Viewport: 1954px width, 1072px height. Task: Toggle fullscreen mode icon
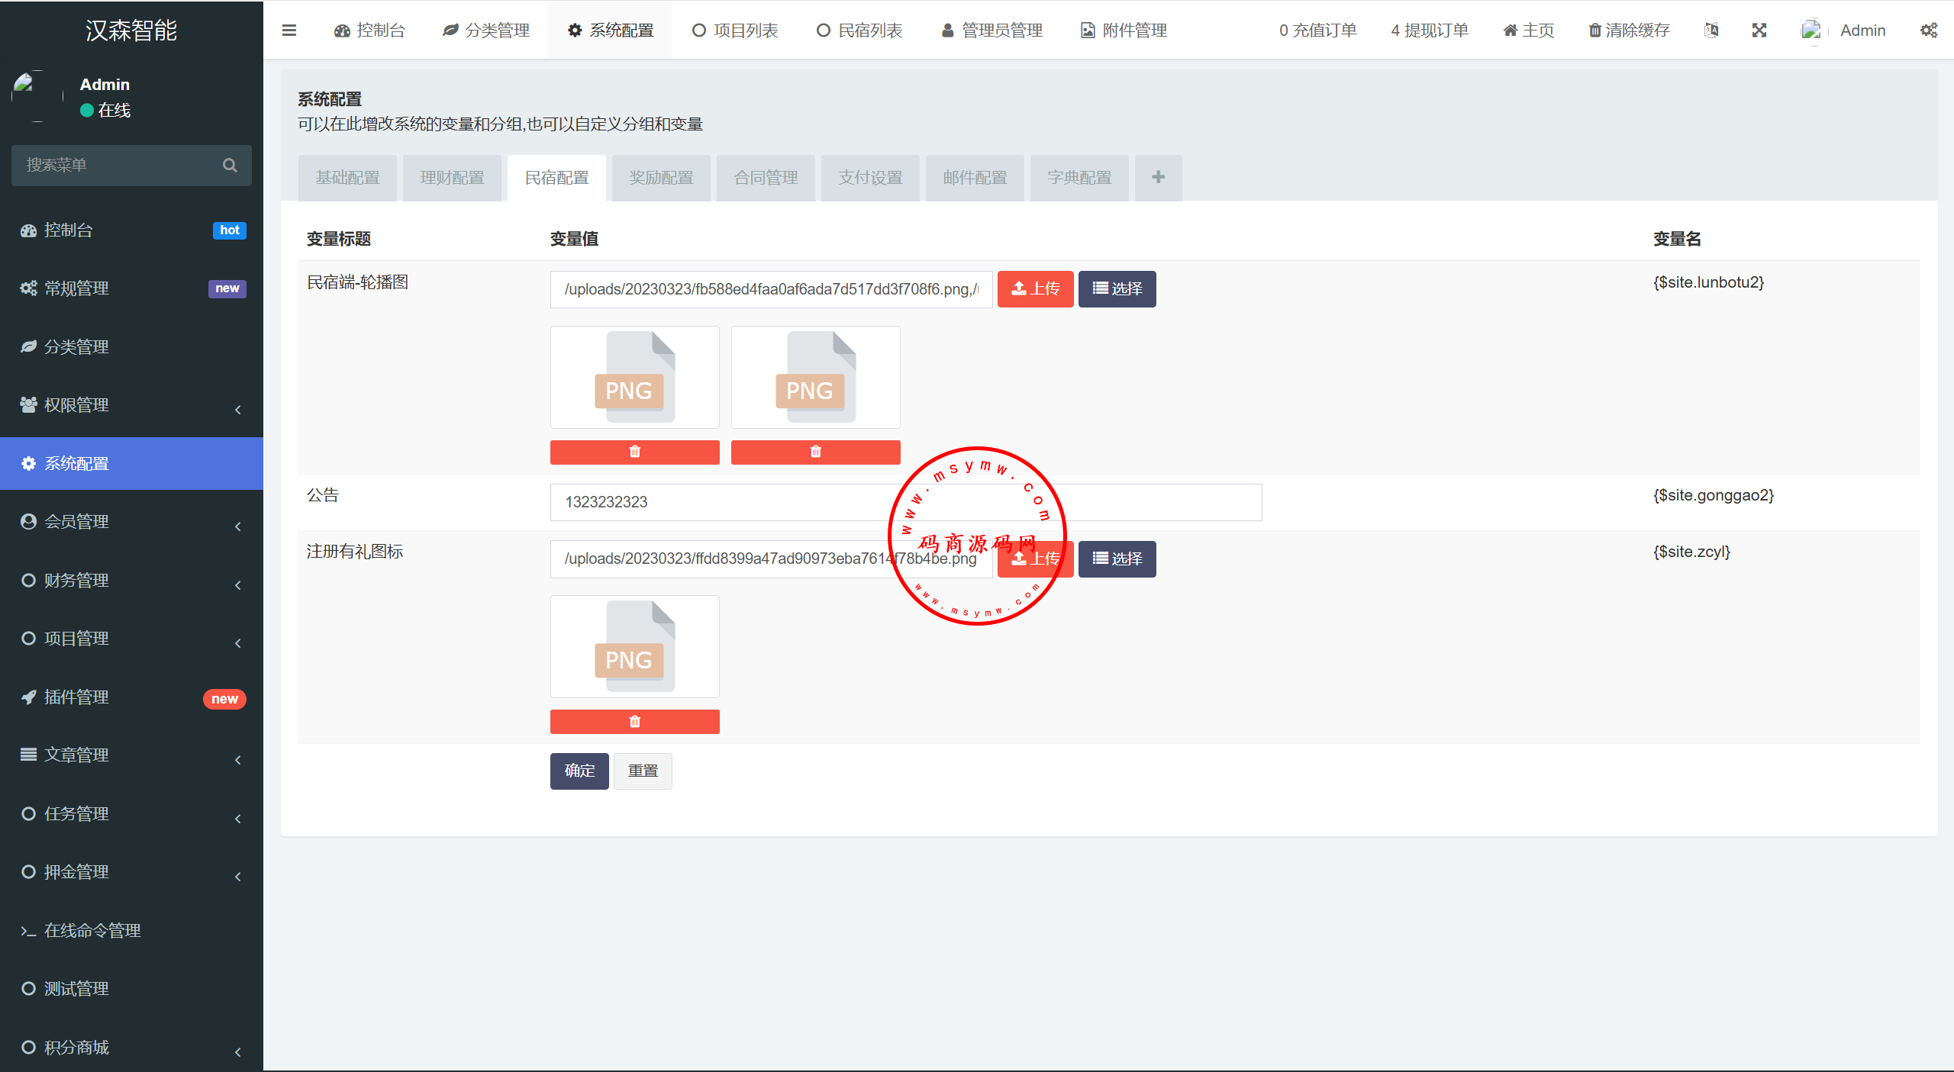coord(1759,31)
